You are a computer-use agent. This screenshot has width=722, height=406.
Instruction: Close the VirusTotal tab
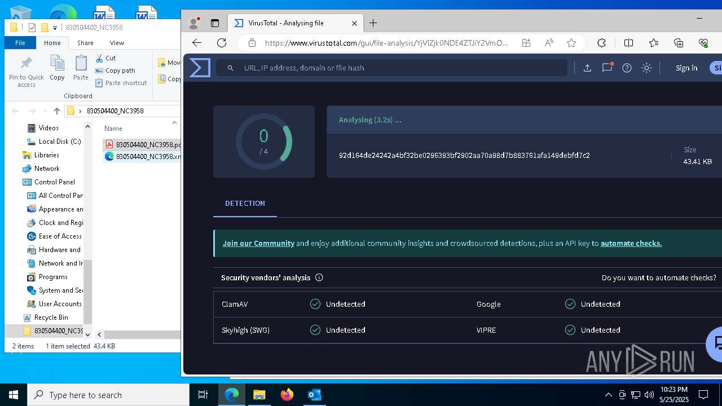[354, 23]
